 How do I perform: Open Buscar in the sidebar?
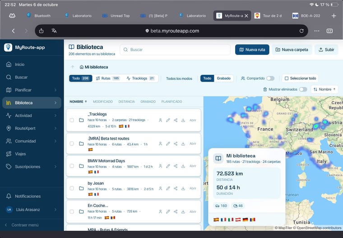[x=32, y=77]
